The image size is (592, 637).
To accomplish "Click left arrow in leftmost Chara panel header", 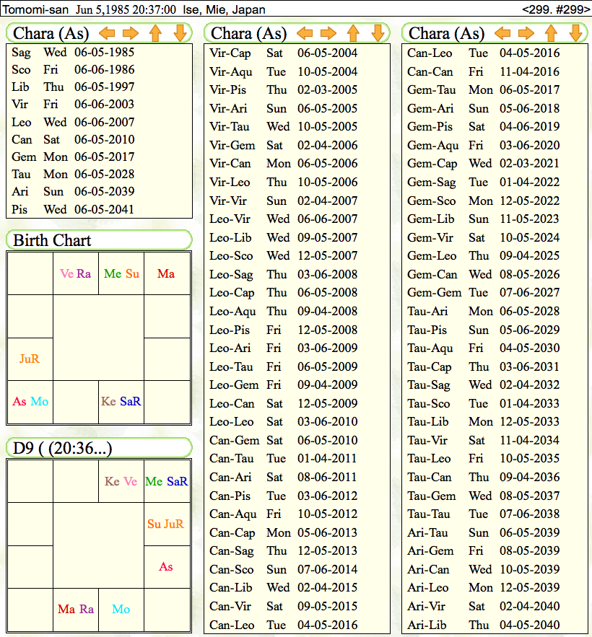I will coord(107,33).
